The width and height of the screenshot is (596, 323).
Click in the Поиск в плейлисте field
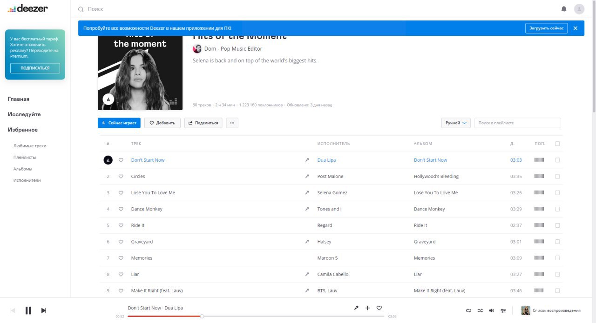coord(518,123)
